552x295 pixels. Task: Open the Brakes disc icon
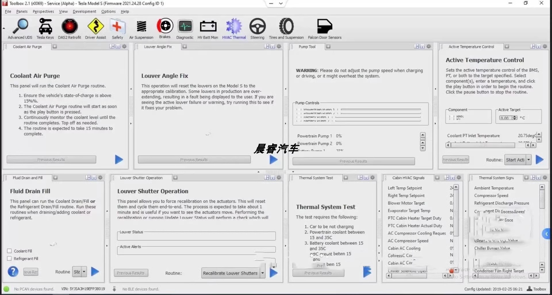[165, 28]
